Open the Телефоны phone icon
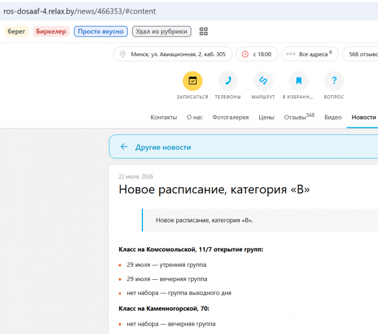The width and height of the screenshot is (378, 334). click(x=228, y=81)
